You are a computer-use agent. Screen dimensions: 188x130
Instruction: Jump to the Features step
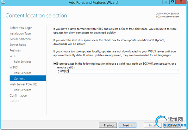click(x=15, y=50)
